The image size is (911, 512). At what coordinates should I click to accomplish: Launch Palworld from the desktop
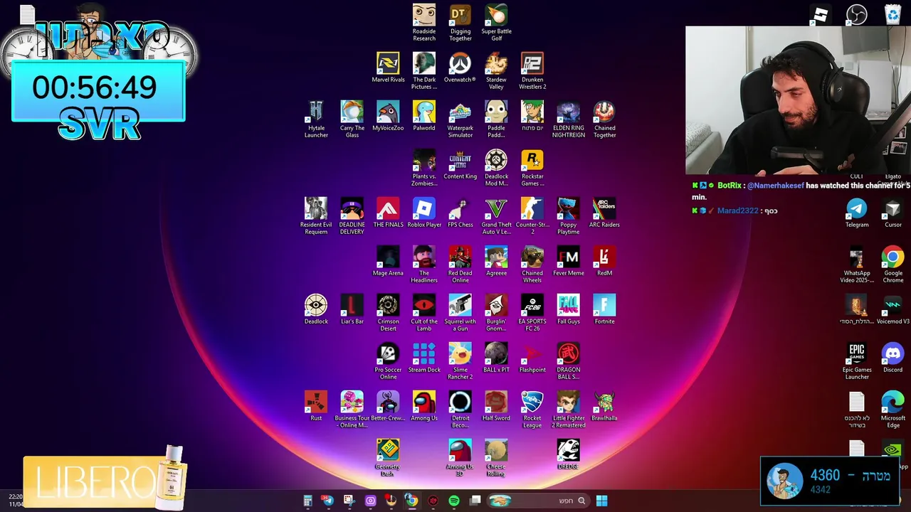[424, 116]
